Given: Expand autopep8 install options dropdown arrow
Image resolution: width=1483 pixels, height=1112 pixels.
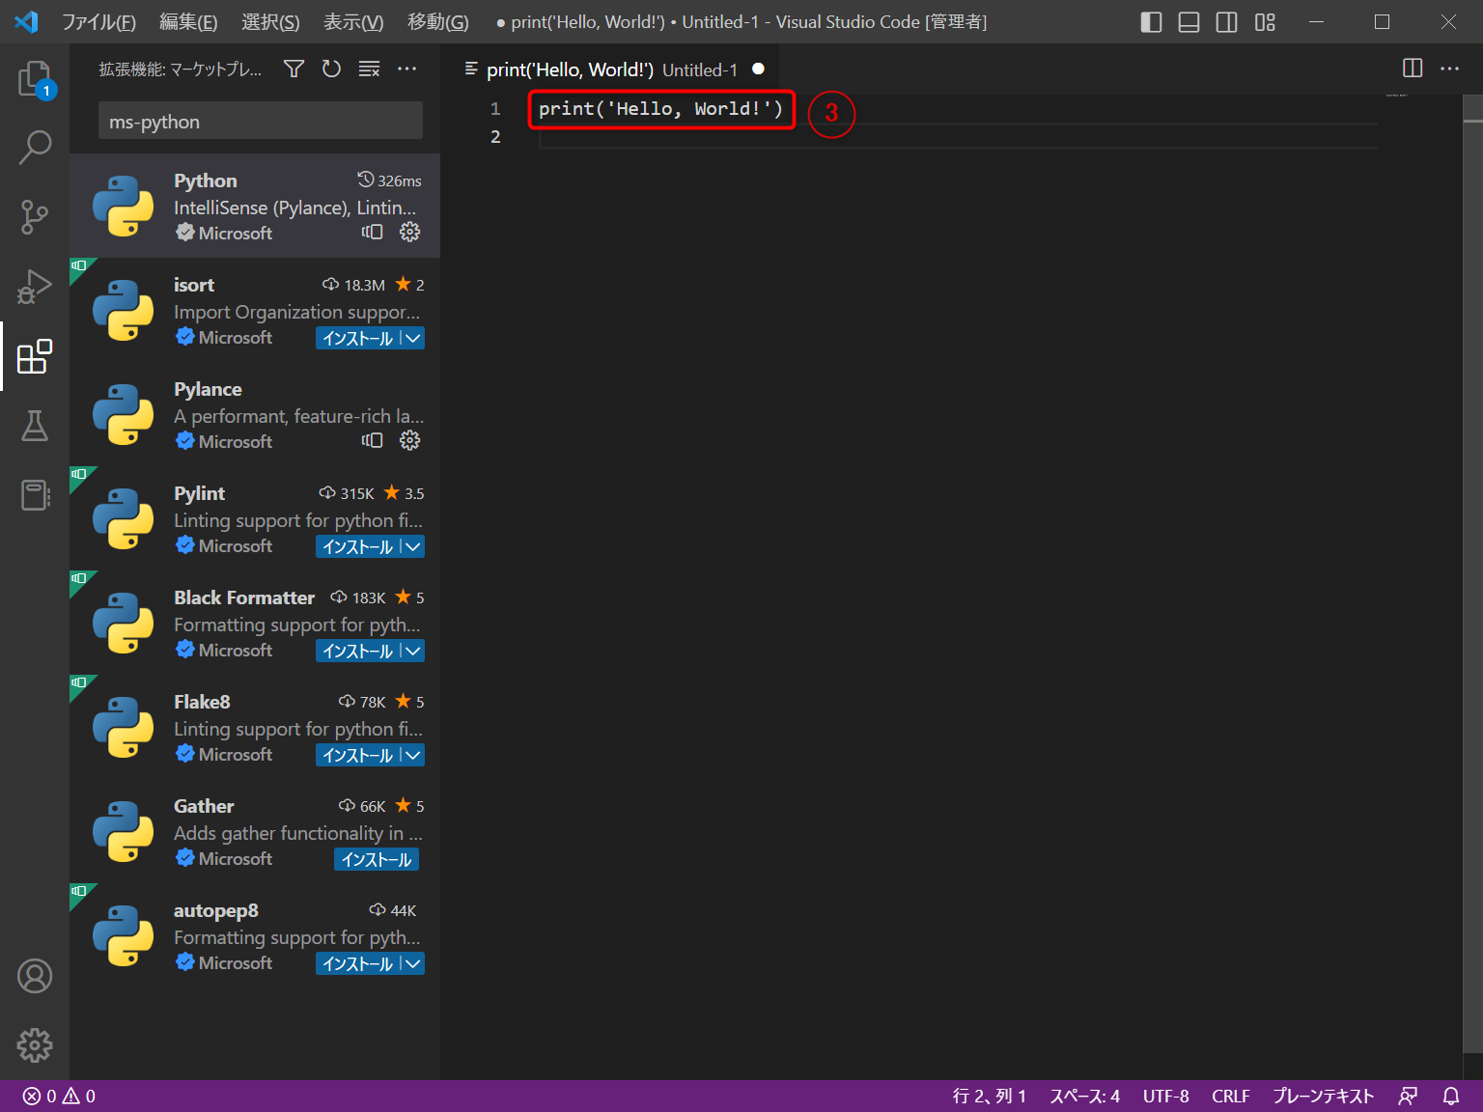Looking at the screenshot, I should pyautogui.click(x=413, y=963).
